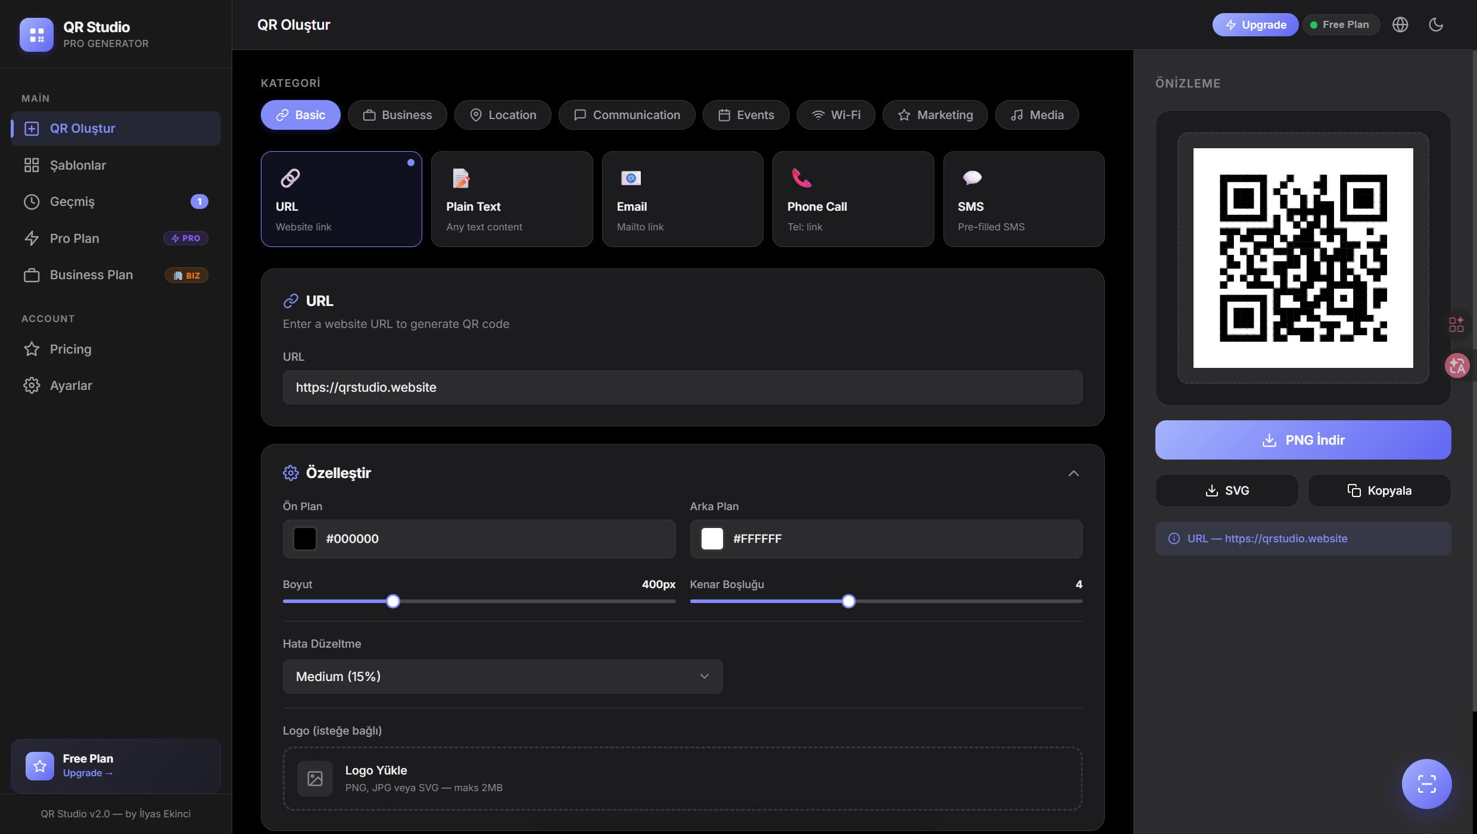Select the Basic category tab
Screen dimensions: 1477x834
pos(301,115)
